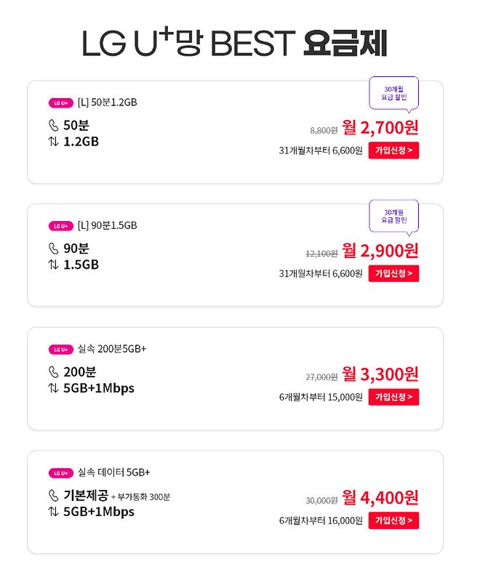Apply via 가입신청 for the 월 3,300원 plan
This screenshot has width=480, height=567.
point(393,397)
